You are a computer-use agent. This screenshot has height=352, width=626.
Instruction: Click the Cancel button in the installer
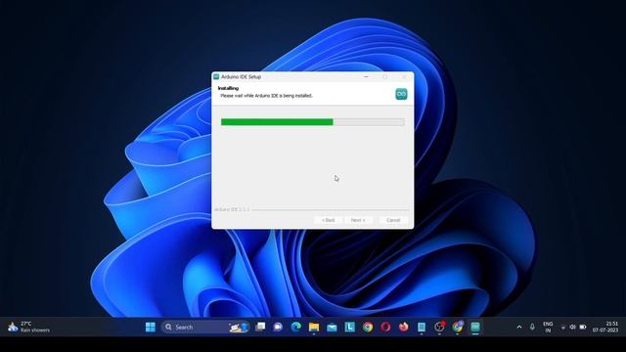[393, 220]
